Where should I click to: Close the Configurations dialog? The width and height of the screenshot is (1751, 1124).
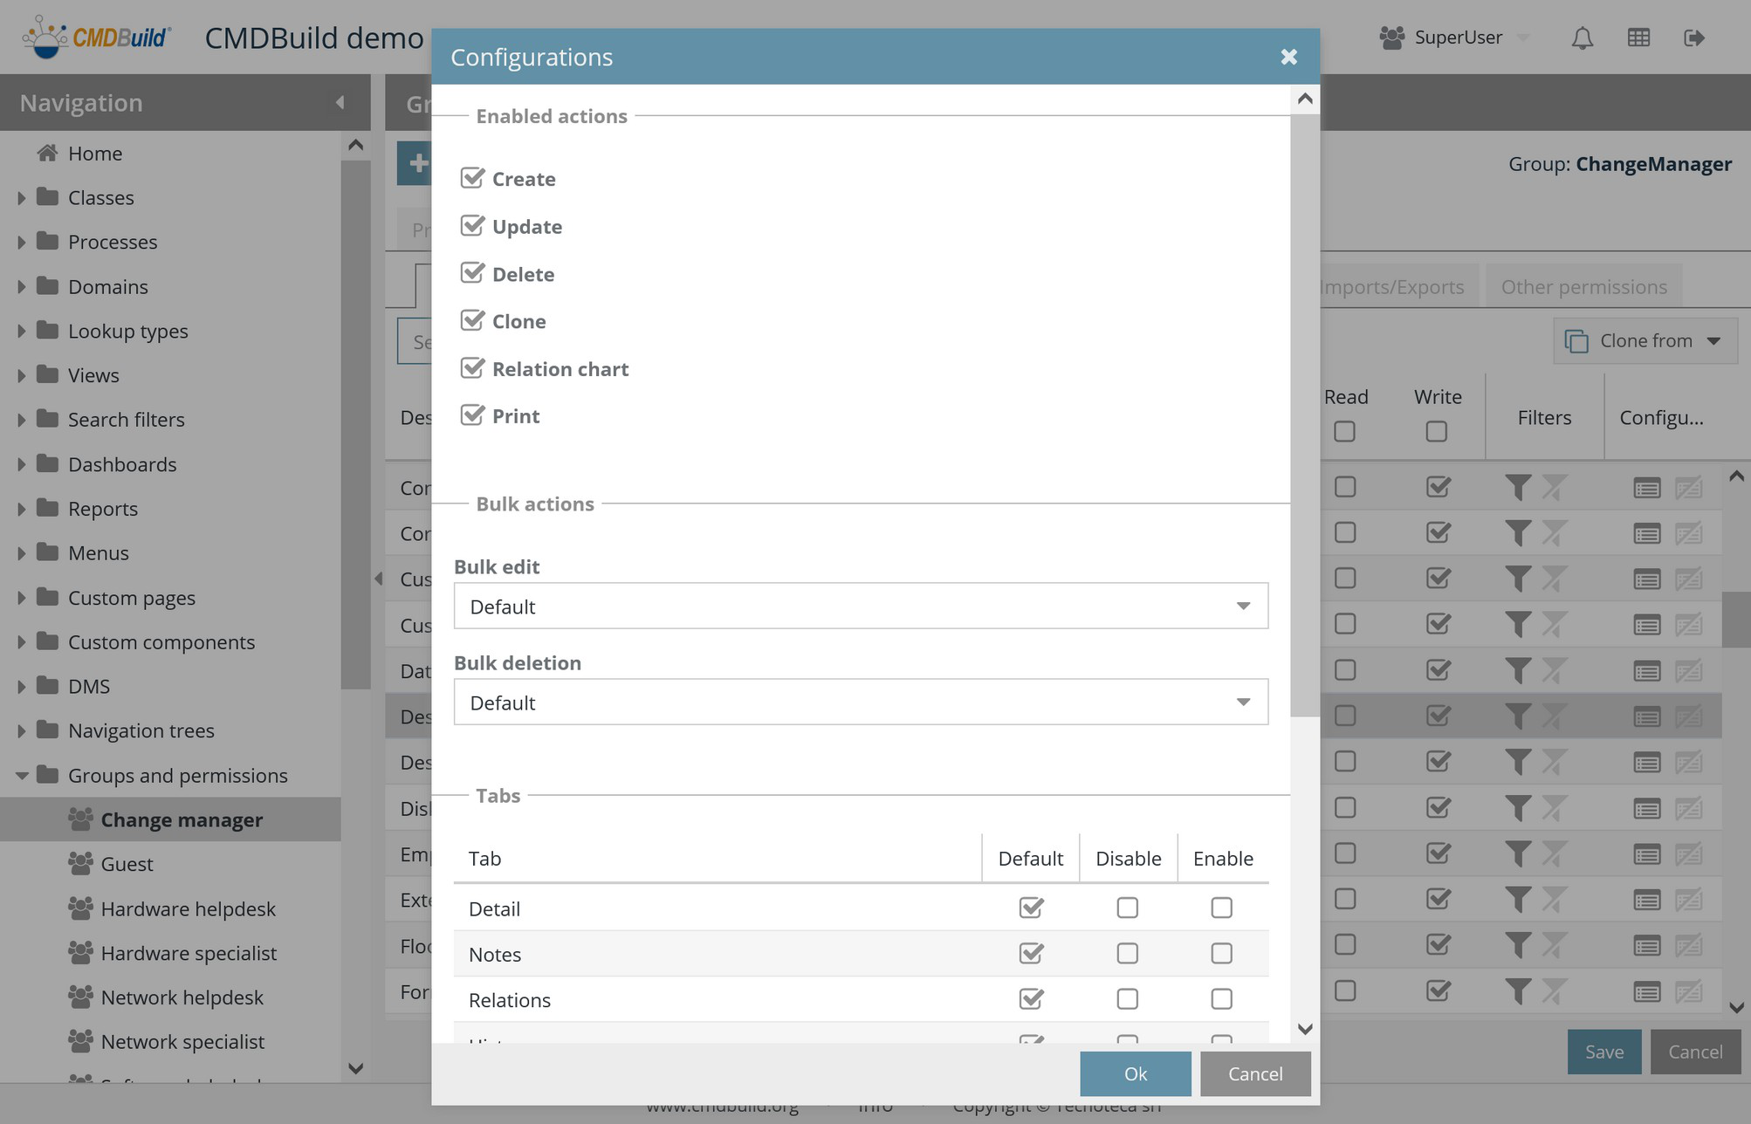tap(1288, 57)
